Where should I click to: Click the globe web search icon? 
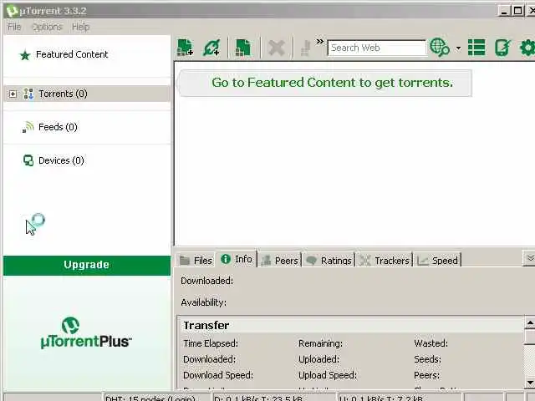440,48
